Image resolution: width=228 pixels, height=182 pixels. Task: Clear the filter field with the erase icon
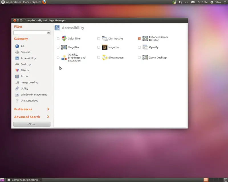click(48, 33)
